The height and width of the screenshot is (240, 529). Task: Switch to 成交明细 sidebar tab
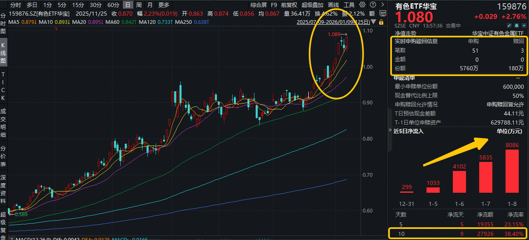click(3, 123)
